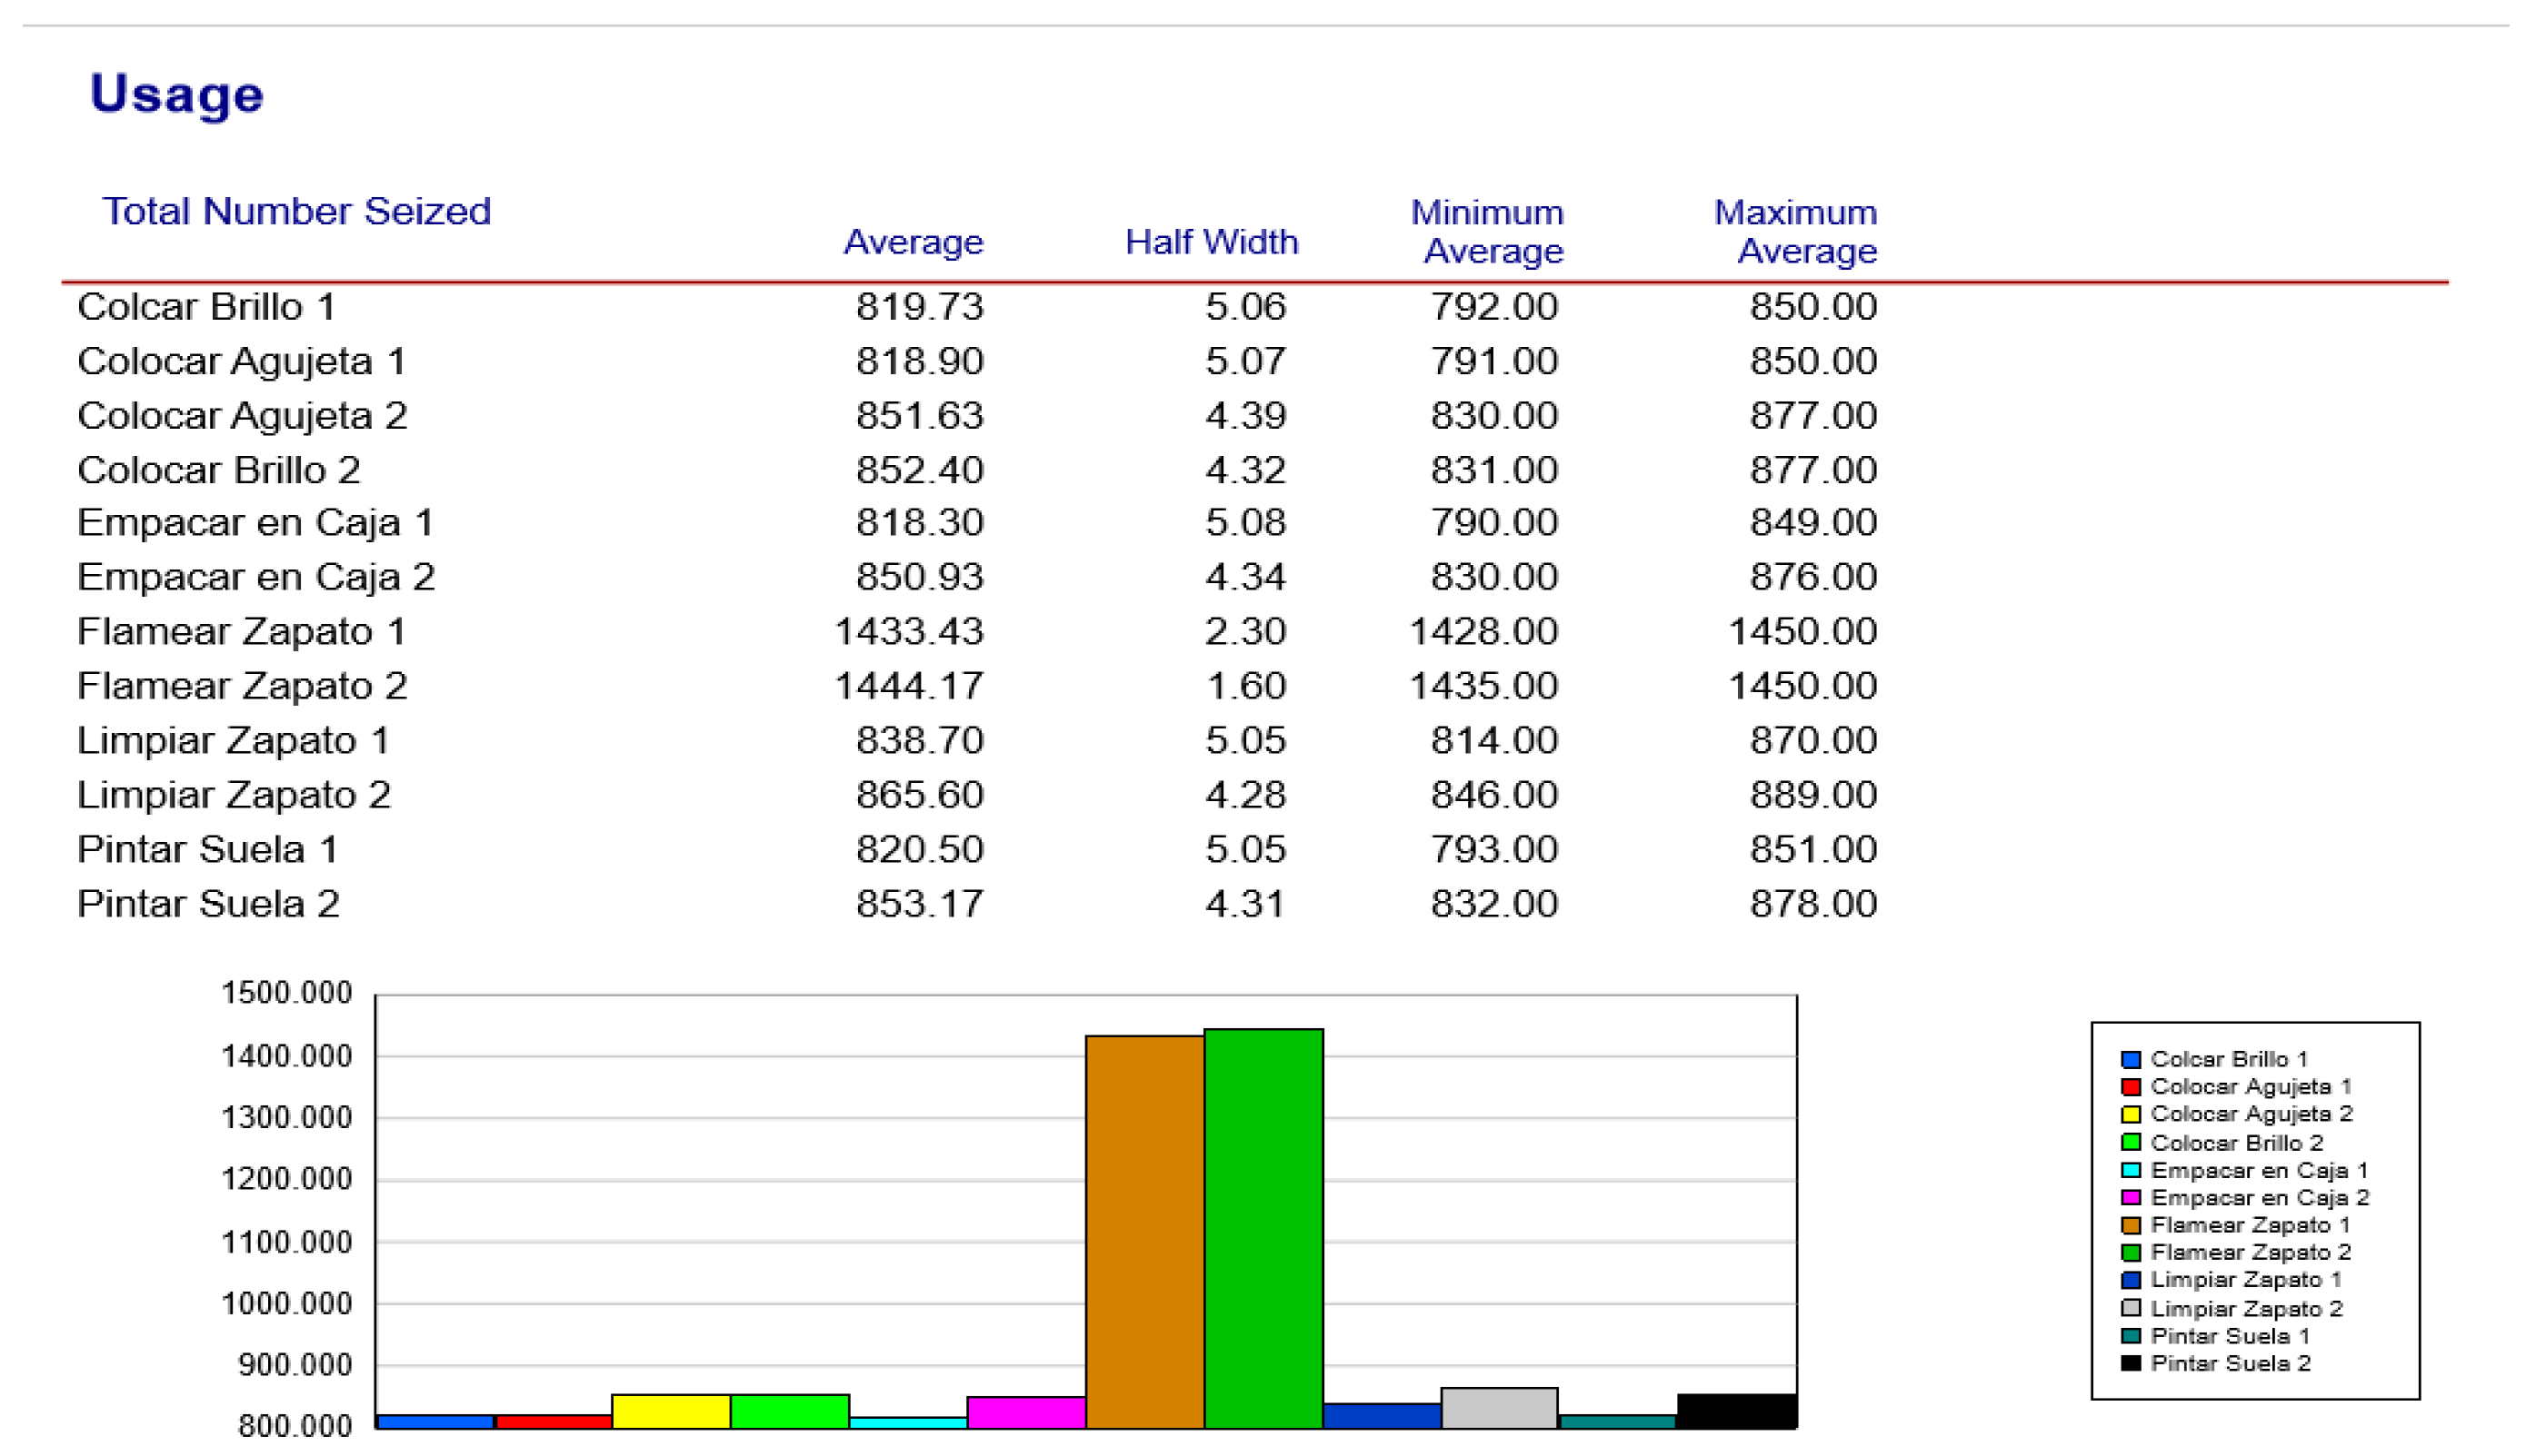Viewport: 2526px width, 1456px height.
Task: Click the black Pintar Suela 2 chart bar
Action: 1738,1411
